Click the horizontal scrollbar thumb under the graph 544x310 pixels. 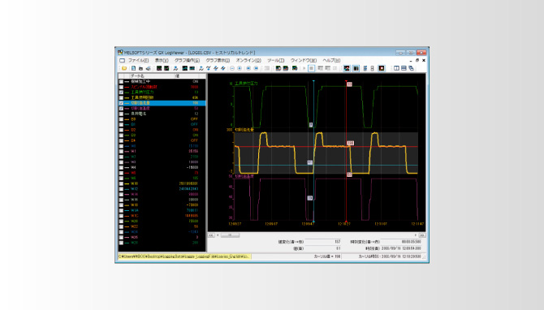click(x=230, y=235)
